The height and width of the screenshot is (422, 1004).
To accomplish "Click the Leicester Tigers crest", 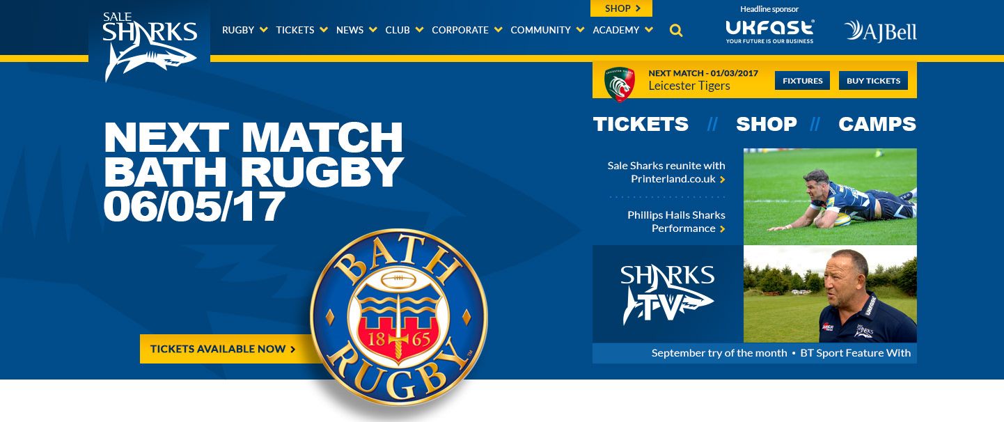I will (619, 84).
